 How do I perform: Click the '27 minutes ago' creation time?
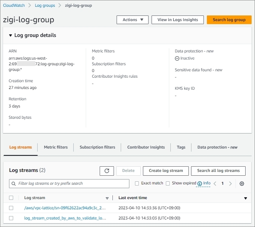(23, 88)
